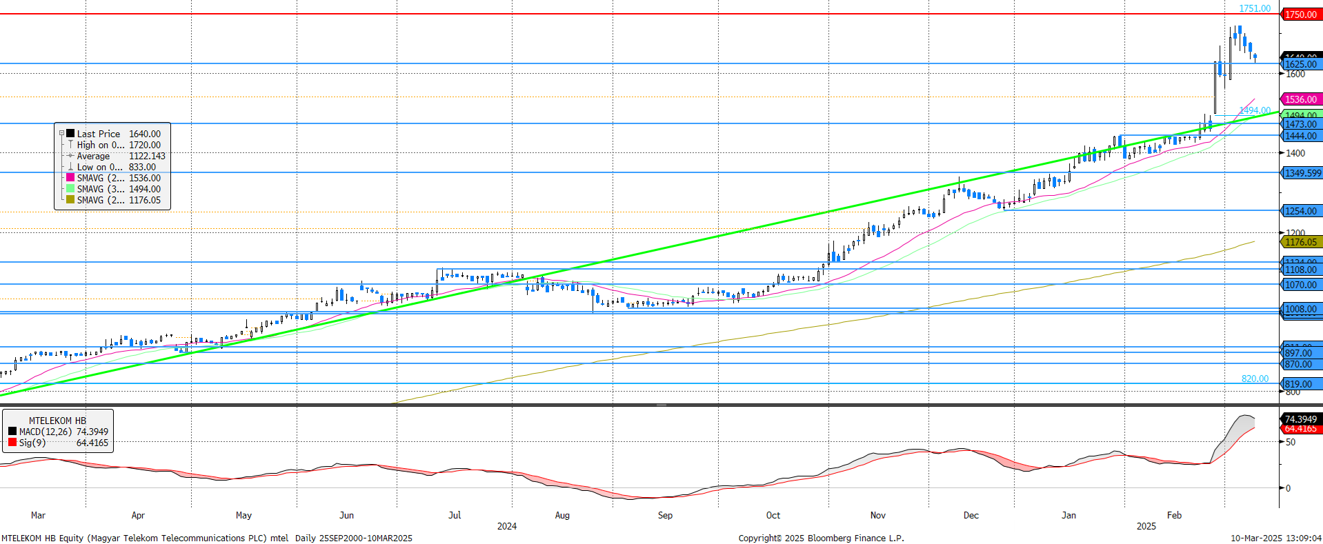
Task: Select the SMAVG row valued 1494.00
Action: click(x=113, y=189)
